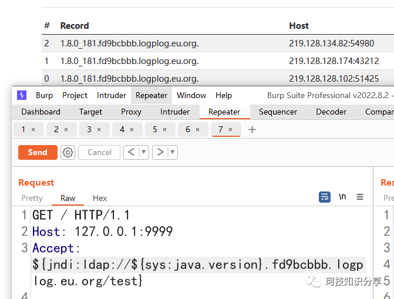Close Repeater tab 1
The height and width of the screenshot is (299, 394).
click(x=33, y=130)
